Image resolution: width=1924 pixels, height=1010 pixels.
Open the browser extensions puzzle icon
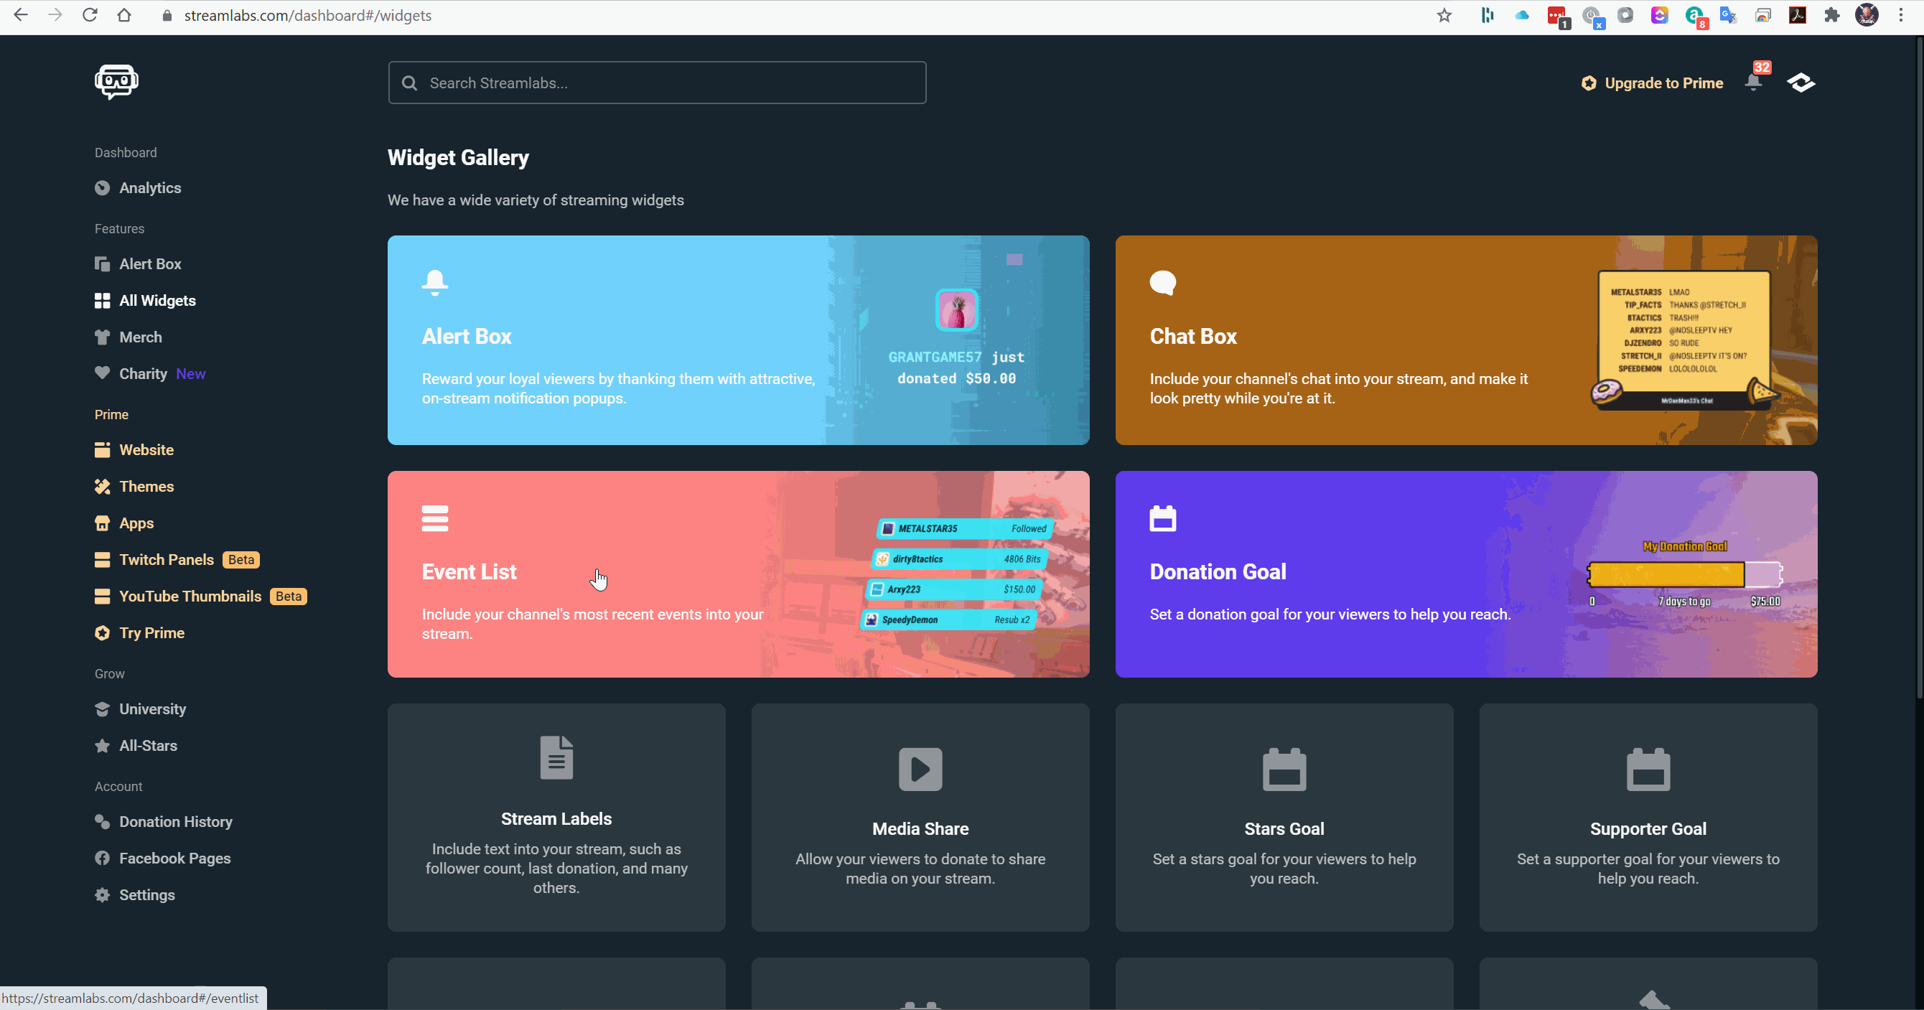click(1831, 15)
